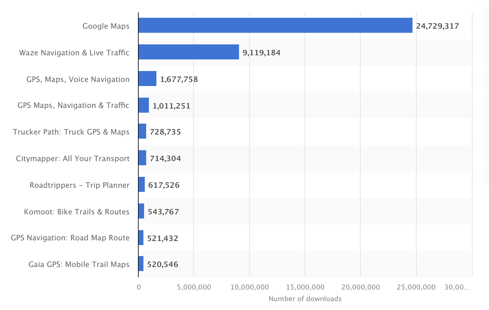Screen dimensions: 489x310
Task: Click the value 714,304
Action: 165,158
